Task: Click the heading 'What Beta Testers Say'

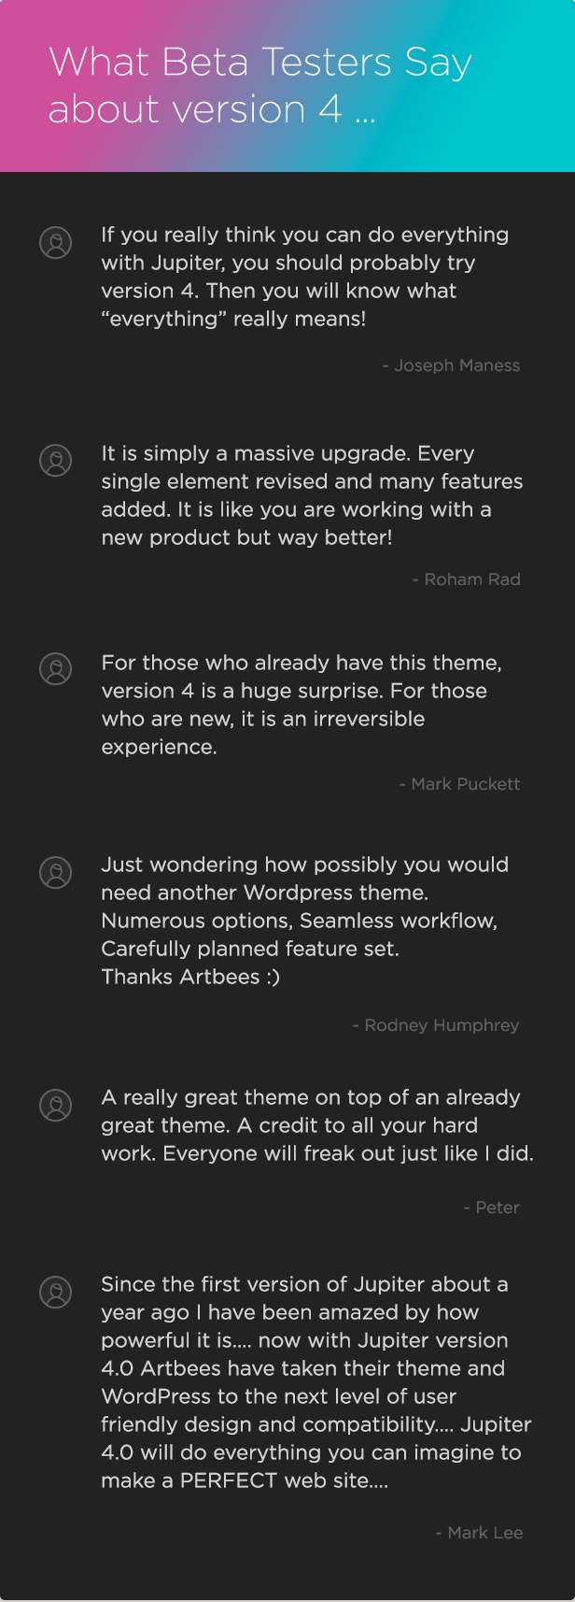Action: pos(260,64)
